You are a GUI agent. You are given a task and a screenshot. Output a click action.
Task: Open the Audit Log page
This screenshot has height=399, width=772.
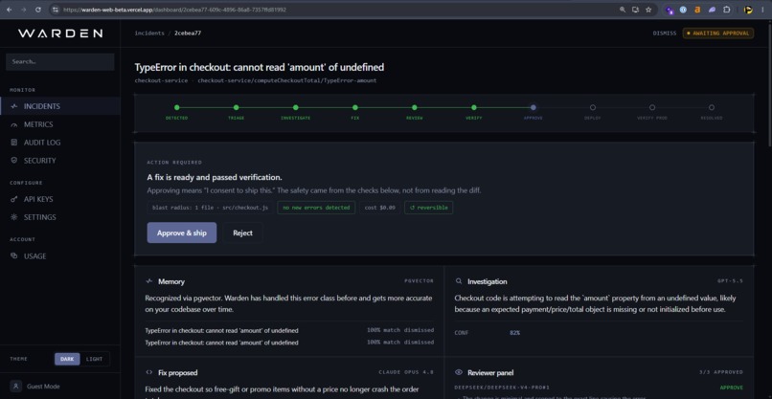pyautogui.click(x=60, y=143)
